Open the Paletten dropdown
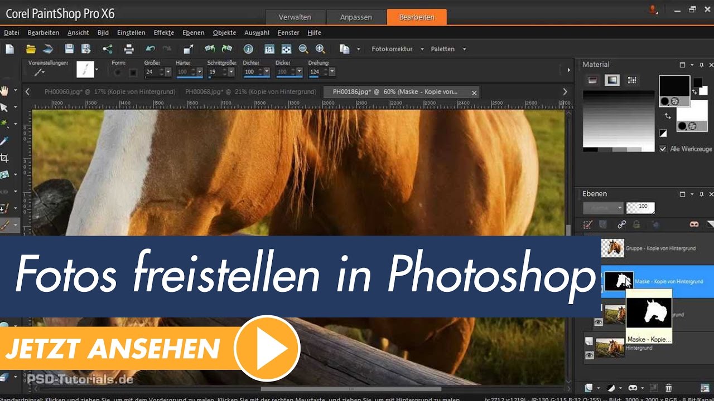Image resolution: width=714 pixels, height=401 pixels. (464, 49)
